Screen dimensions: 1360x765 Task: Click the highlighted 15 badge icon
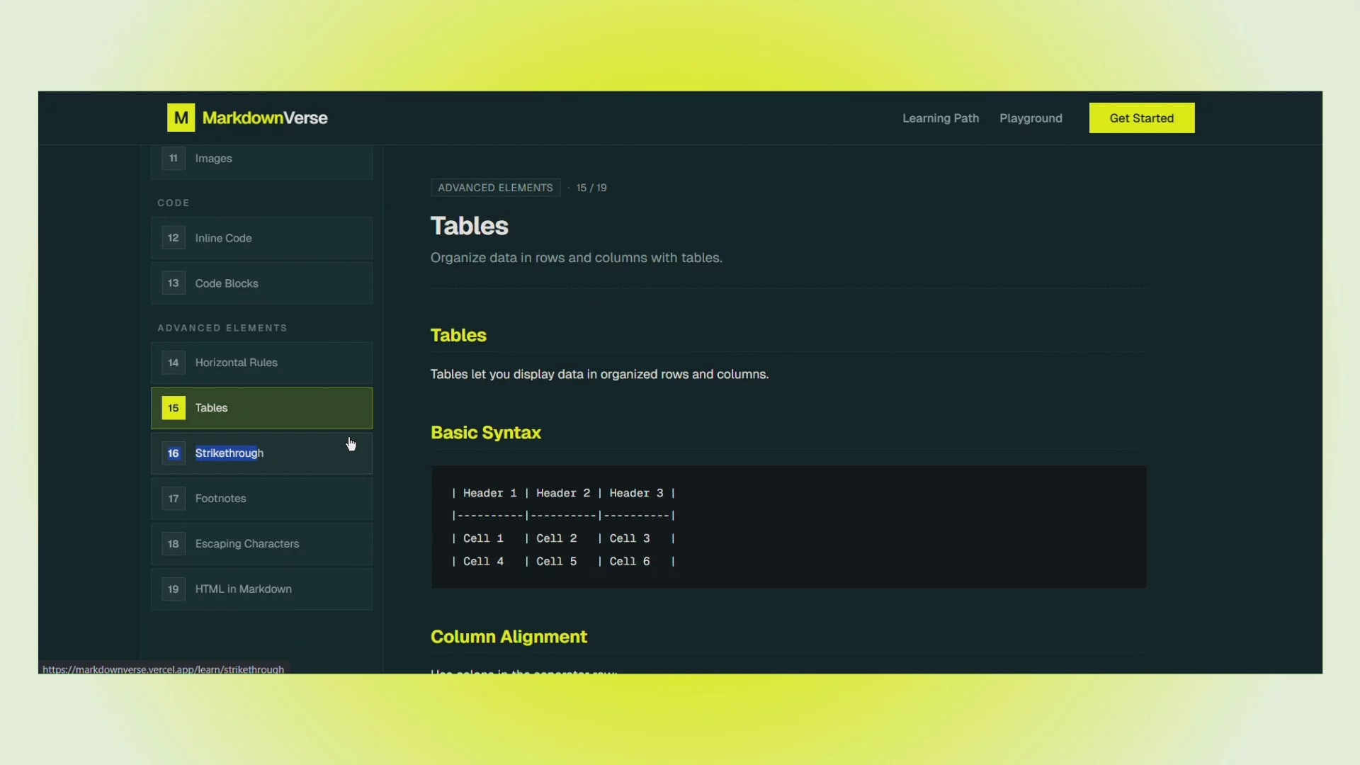174,408
